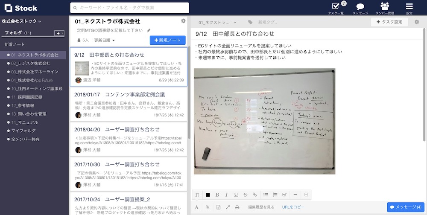Open the whiteboard photo in the note

tap(264, 122)
